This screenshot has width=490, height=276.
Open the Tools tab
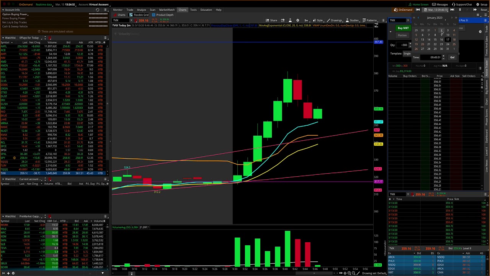click(x=193, y=10)
